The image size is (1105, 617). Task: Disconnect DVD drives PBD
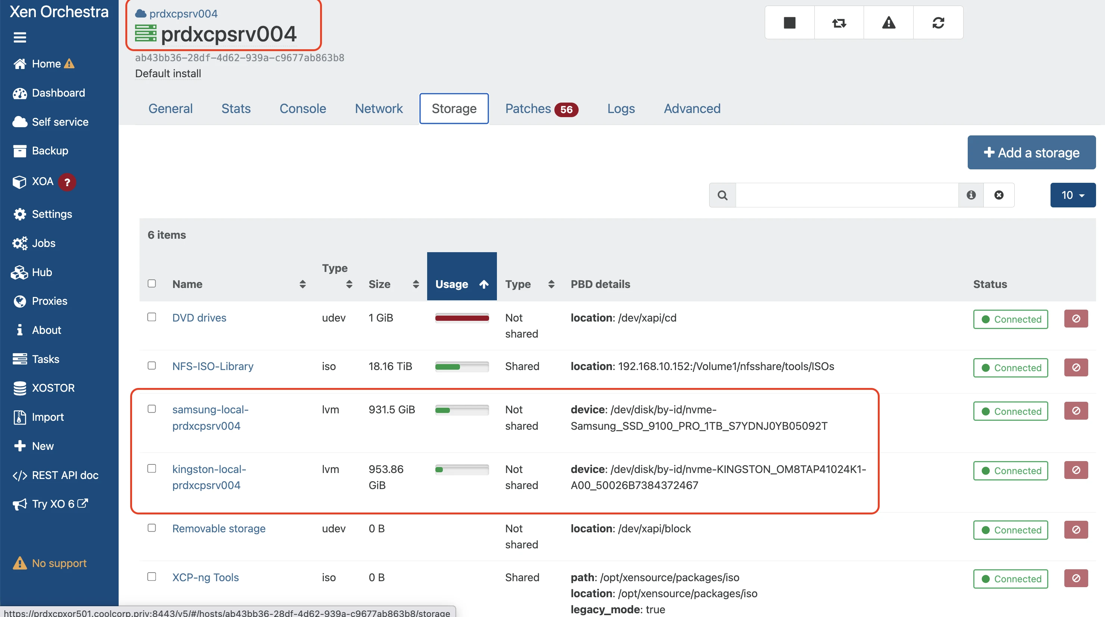1076,318
